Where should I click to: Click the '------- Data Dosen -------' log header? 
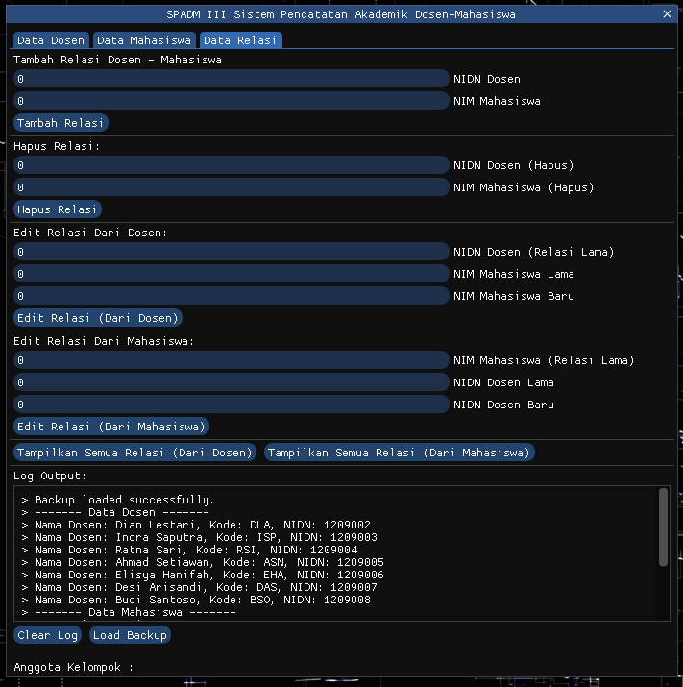(115, 512)
